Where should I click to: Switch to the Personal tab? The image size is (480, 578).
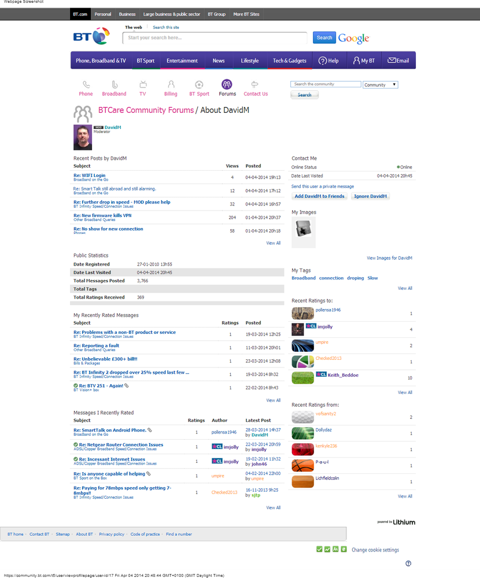point(103,14)
